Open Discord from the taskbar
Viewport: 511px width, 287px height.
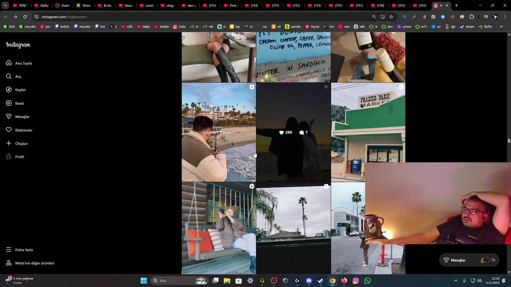(309, 281)
